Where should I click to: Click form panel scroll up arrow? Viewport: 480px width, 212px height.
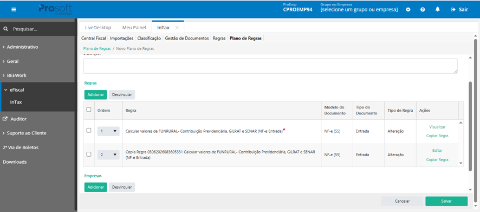tap(470, 57)
